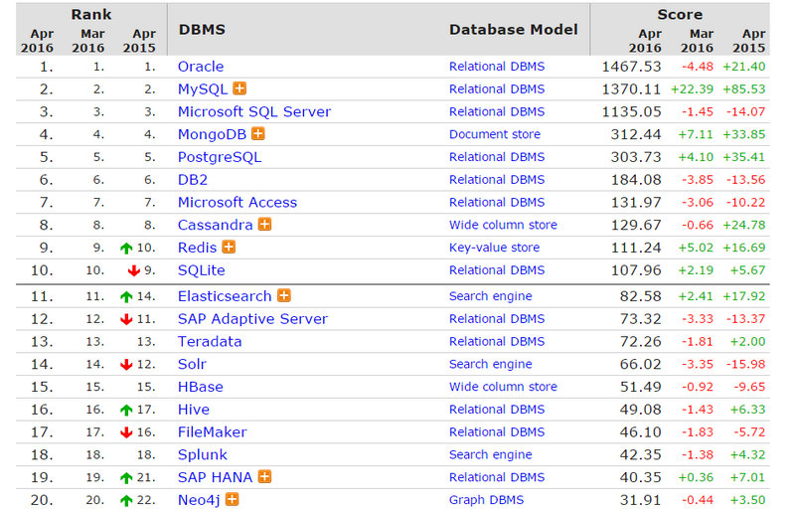The height and width of the screenshot is (510, 795).
Task: Select MySQL's score value 1370.11
Action: click(x=631, y=89)
